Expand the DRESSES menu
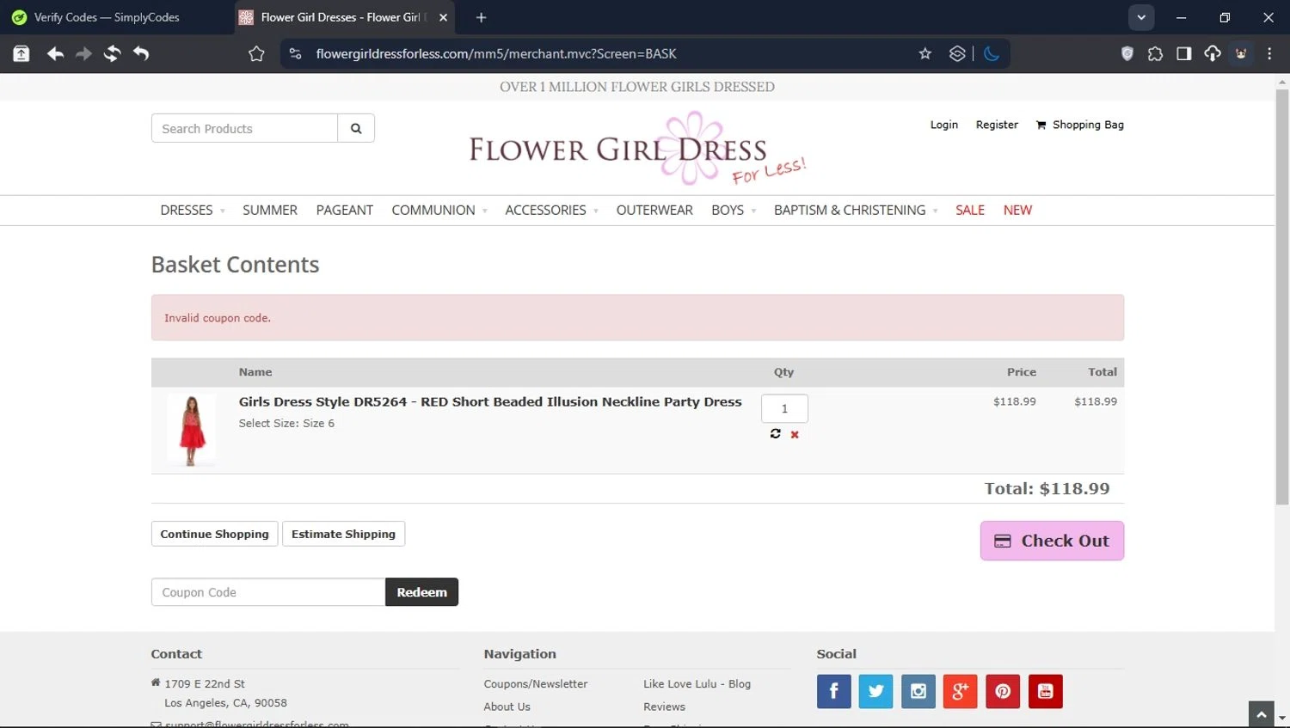 coord(193,211)
